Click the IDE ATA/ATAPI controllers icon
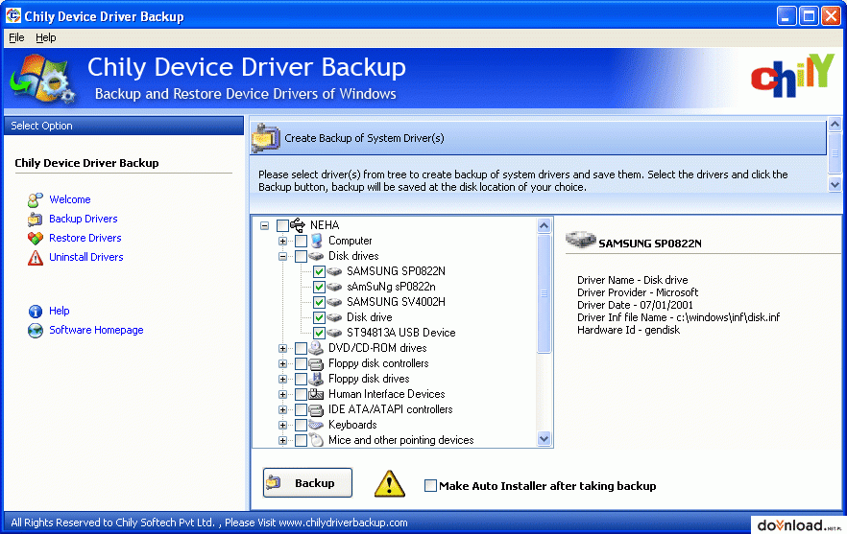 (316, 409)
